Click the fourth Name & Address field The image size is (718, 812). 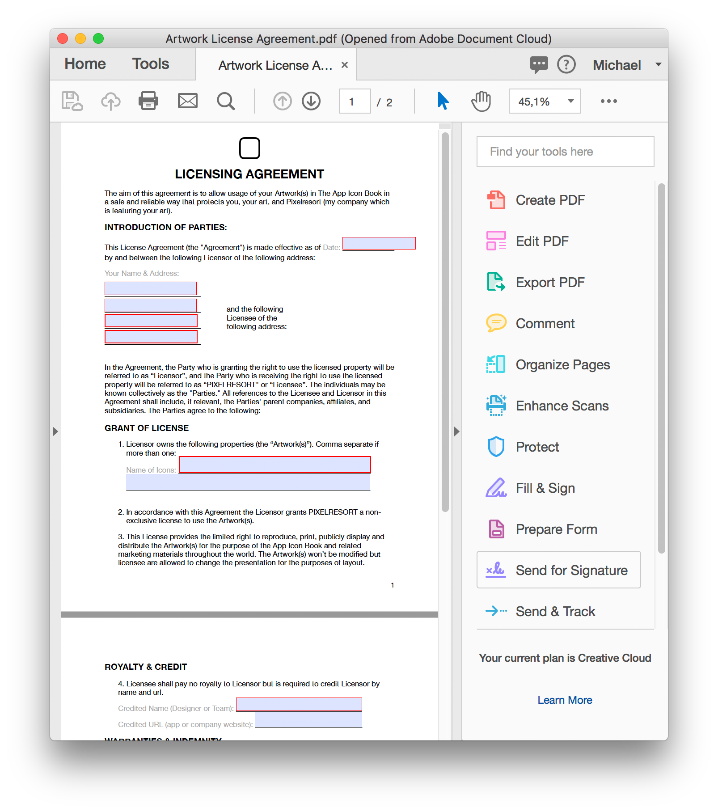tap(151, 337)
